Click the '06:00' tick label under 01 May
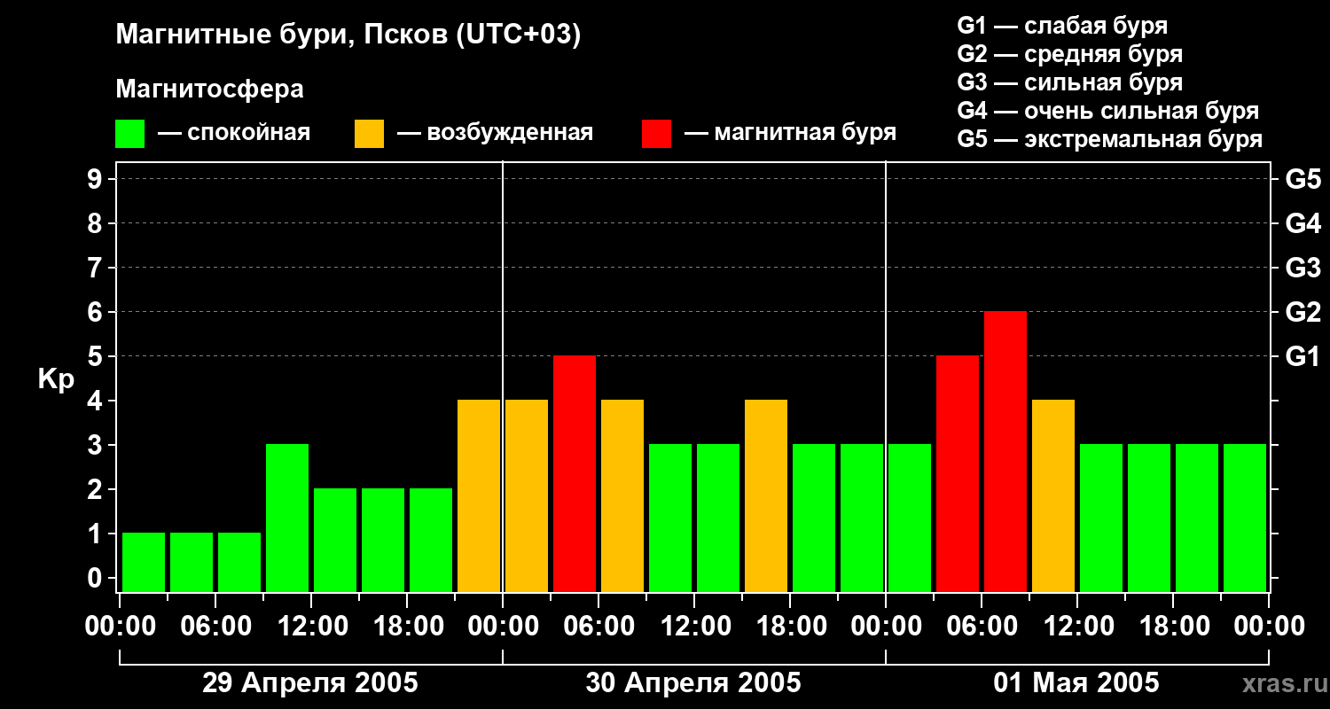This screenshot has width=1330, height=709. tap(982, 627)
